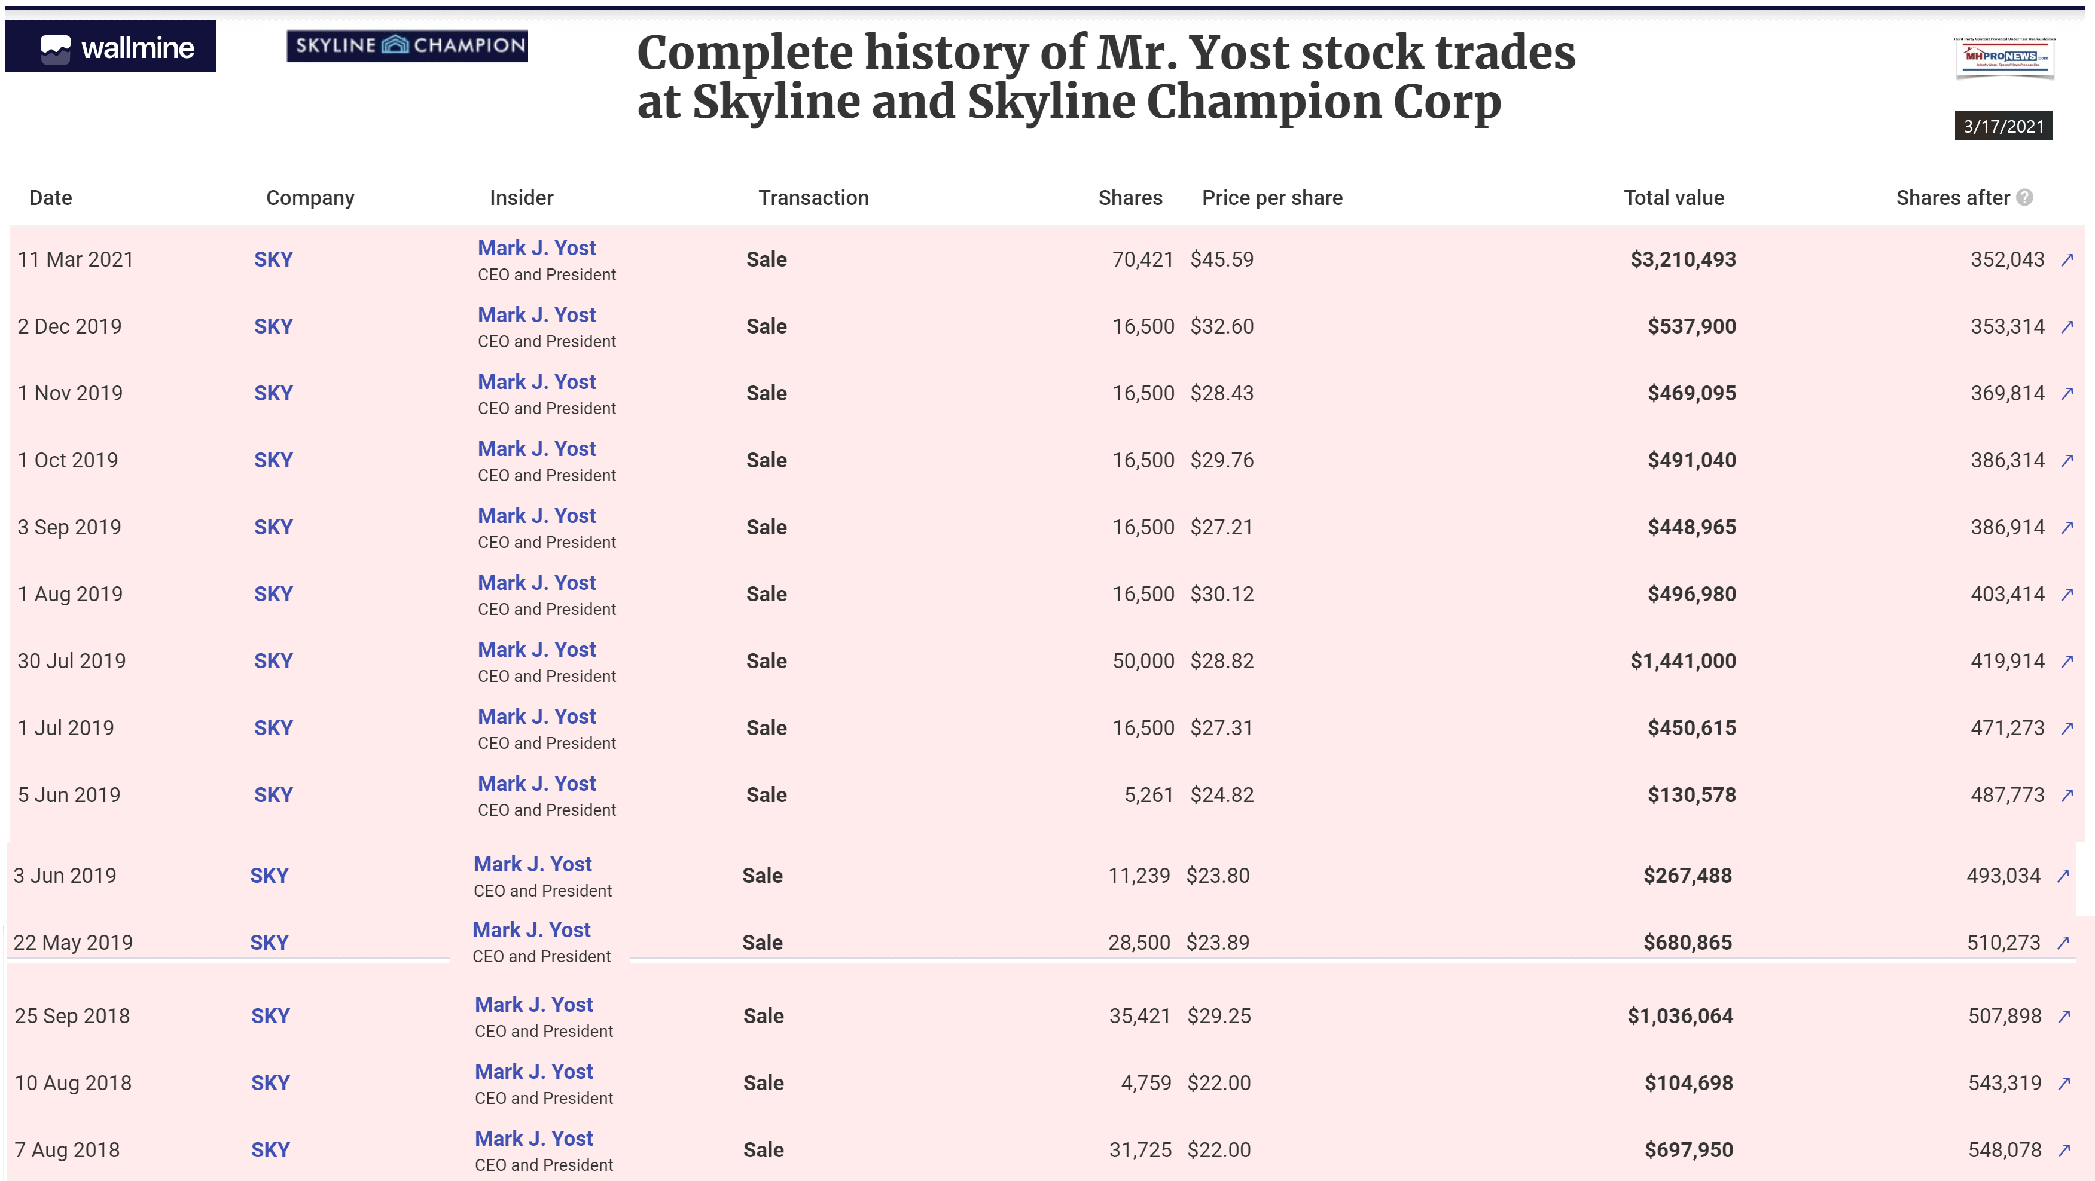Viewport: 2095px width, 1181px height.
Task: Click the Date column header
Action: tap(50, 197)
